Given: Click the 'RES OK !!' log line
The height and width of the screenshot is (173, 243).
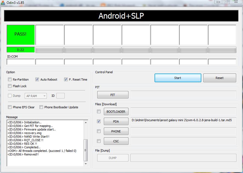Looking at the screenshot, I should point(22,144).
